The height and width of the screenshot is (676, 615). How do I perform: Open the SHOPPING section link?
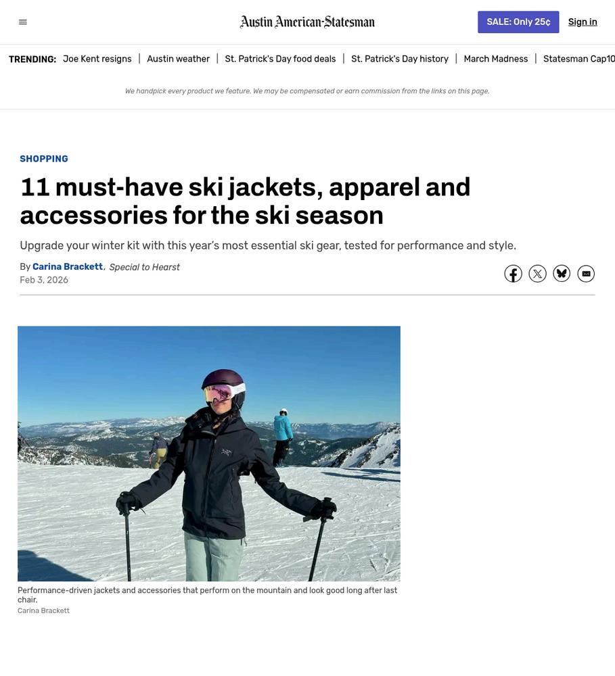click(x=44, y=159)
